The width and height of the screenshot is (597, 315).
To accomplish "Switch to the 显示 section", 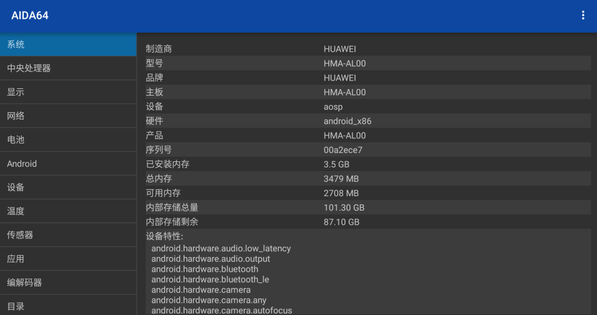I will (x=68, y=92).
